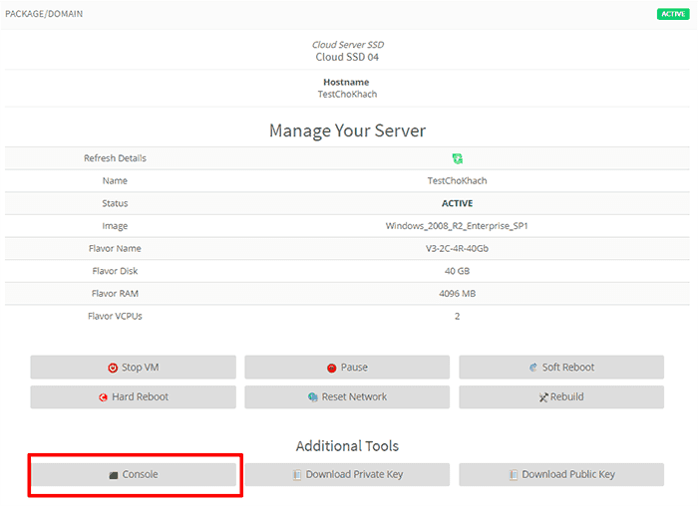Click the red circle icon on Pause
The width and height of the screenshot is (698, 506).
point(332,369)
